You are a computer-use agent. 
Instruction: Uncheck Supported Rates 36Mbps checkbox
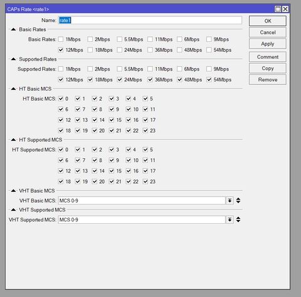150,79
